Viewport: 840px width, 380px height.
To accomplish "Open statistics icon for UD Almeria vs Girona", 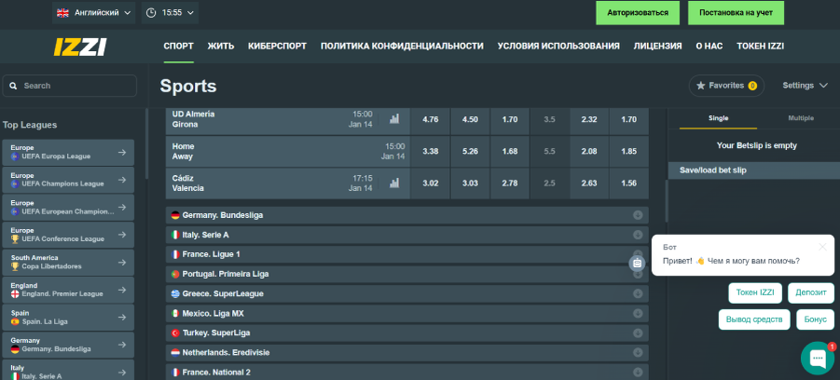I will (x=394, y=119).
